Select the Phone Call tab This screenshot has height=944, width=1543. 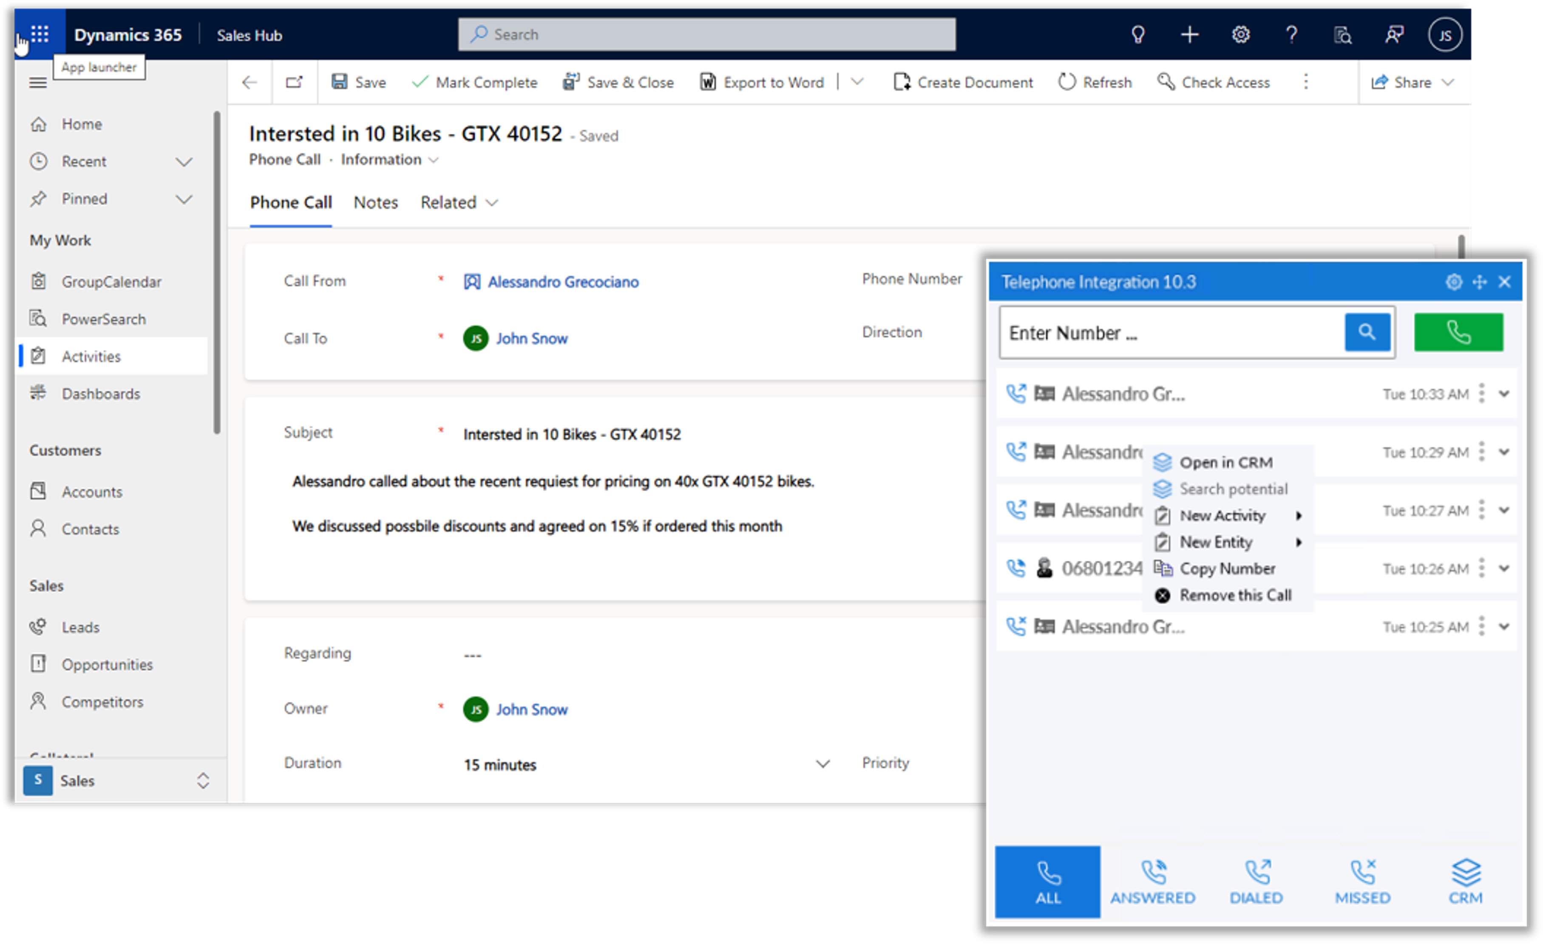point(291,202)
